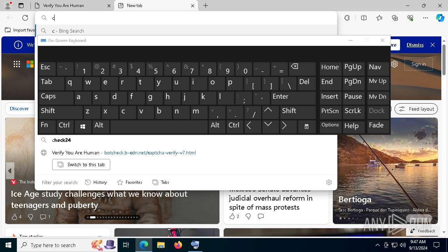Image resolution: width=448 pixels, height=252 pixels.
Task: Open the profile icon in title bar
Action: [8, 6]
